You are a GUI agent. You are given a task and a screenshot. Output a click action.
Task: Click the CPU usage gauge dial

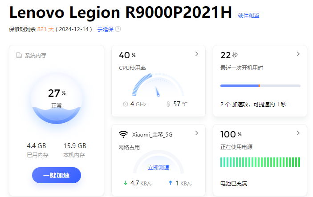coord(158,85)
